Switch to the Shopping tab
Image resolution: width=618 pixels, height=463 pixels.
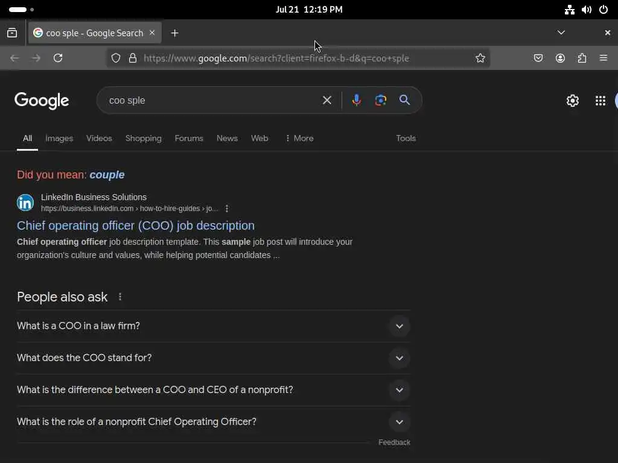coord(144,138)
